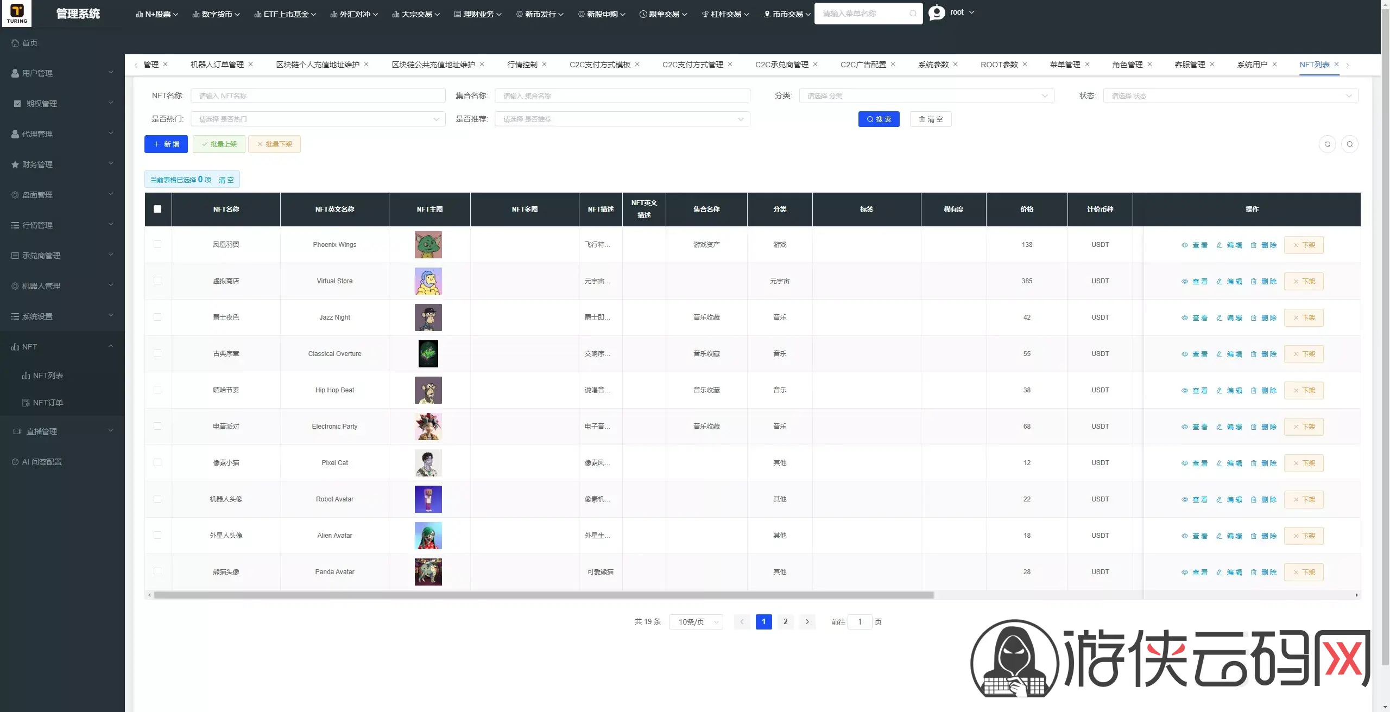Close the NFT列表 tab

[x=1337, y=64]
